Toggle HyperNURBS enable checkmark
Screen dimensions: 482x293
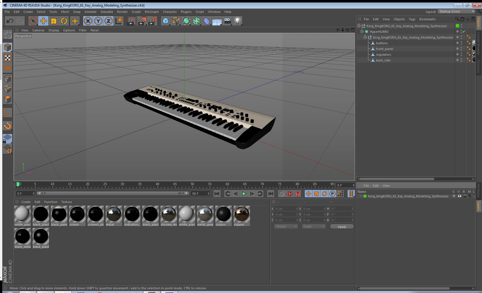point(464,31)
